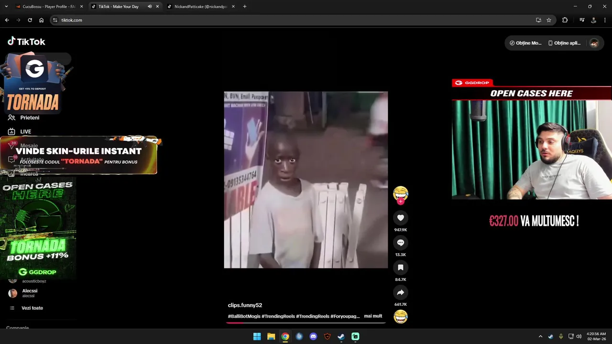
Task: Open the red shield app on taskbar
Action: (x=328, y=336)
